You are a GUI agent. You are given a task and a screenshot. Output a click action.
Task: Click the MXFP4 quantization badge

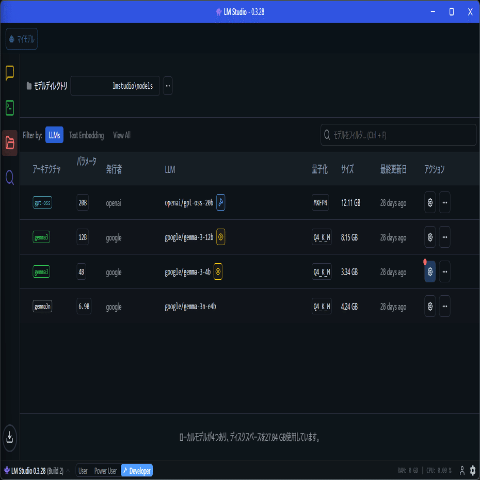321,203
